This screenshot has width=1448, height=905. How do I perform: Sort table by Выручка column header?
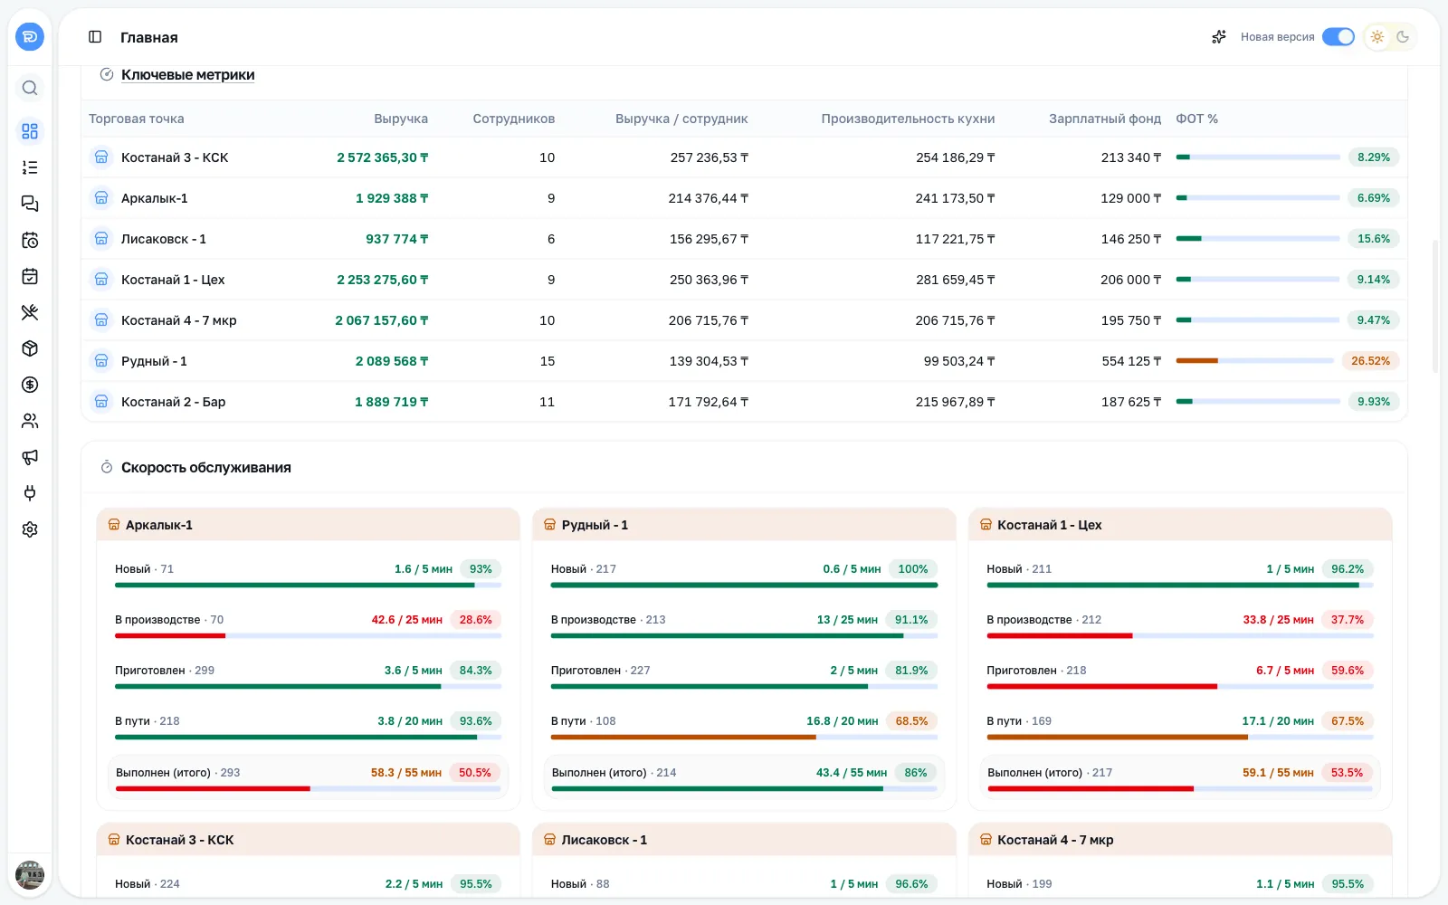tap(401, 119)
